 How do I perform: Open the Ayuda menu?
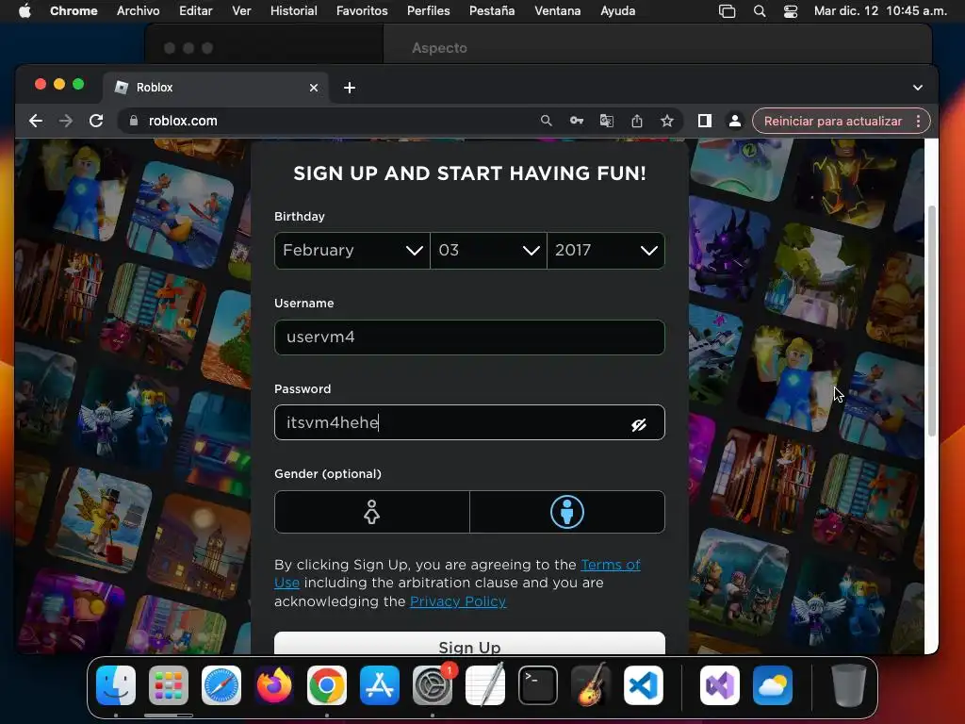tap(618, 10)
